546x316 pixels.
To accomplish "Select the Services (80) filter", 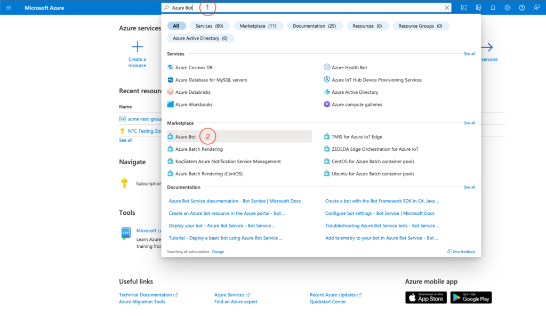I will [209, 26].
